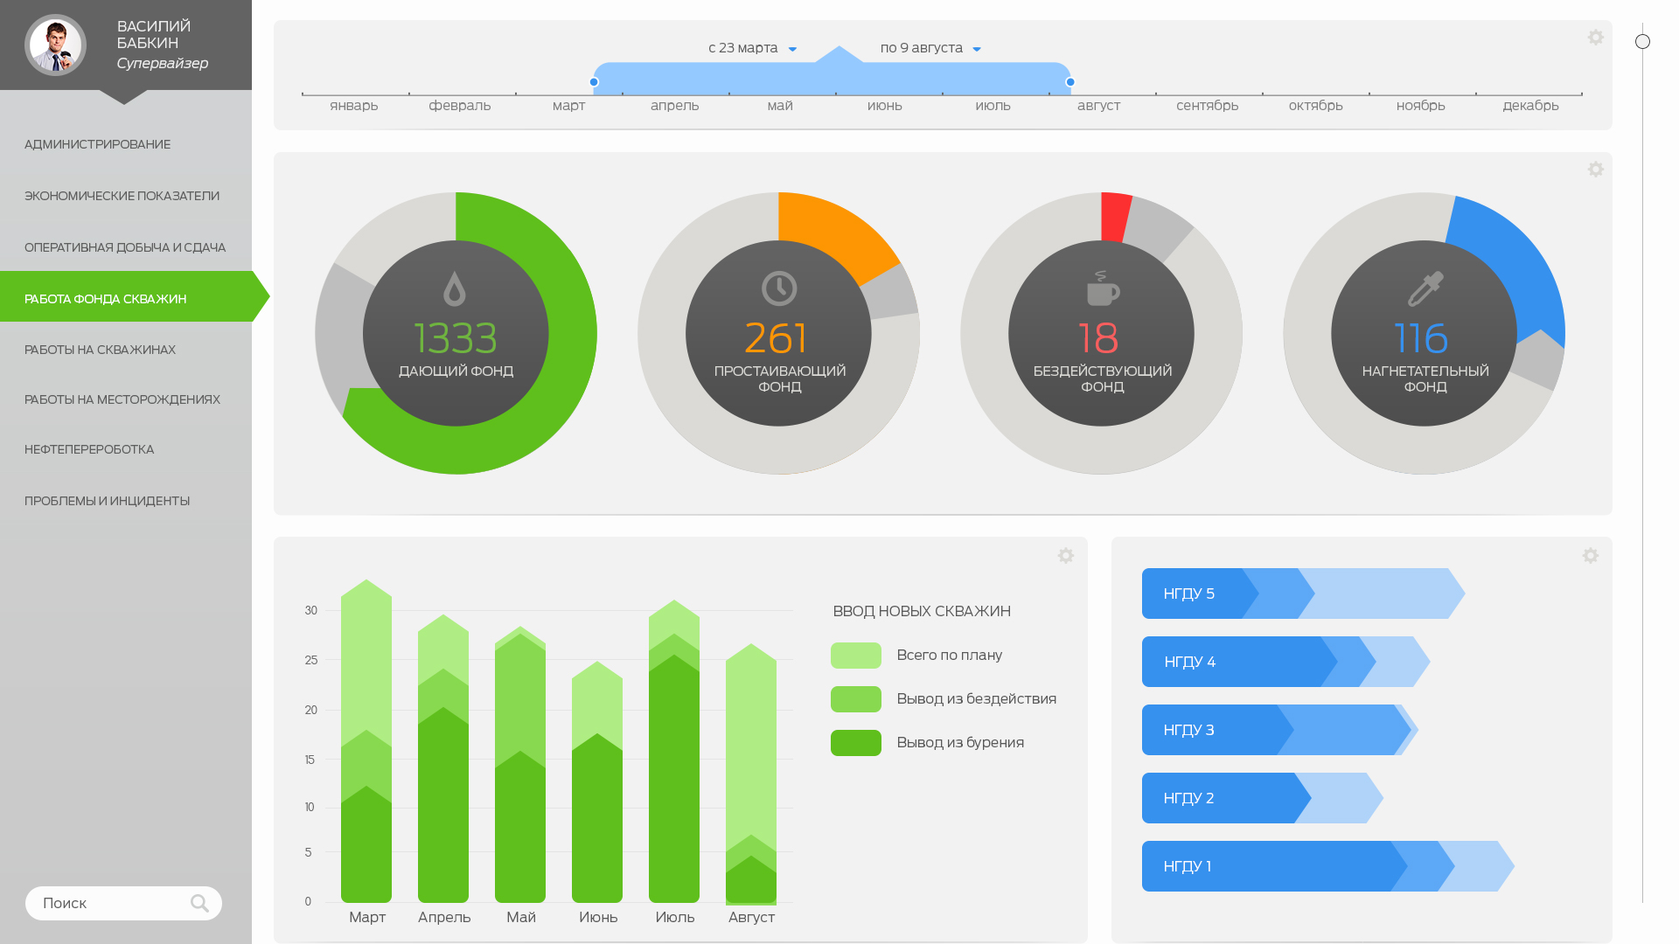Open the НЕФТЕПЕРЕРОБОТКА section
The height and width of the screenshot is (944, 1679).
pos(89,449)
